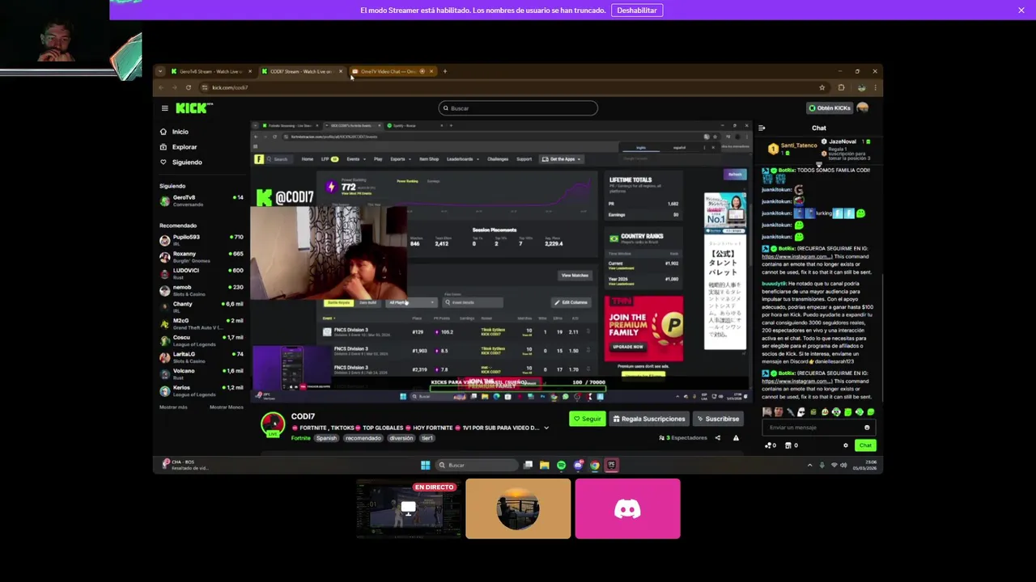Click the pink Discord tile
Screen dimensions: 1036x582
pyautogui.click(x=628, y=508)
